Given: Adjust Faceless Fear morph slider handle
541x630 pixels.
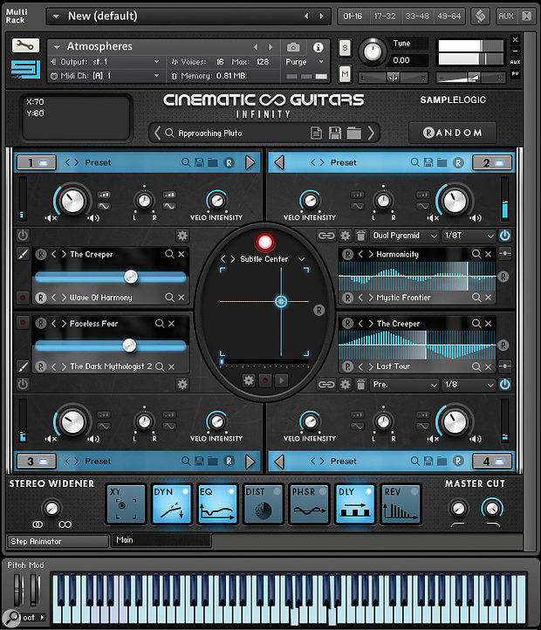Looking at the screenshot, I should click(x=129, y=346).
